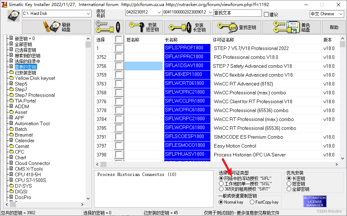Open the Yellow Disk key button
Image resolution: width=347 pixels, height=216 pixels.
[x=291, y=27]
